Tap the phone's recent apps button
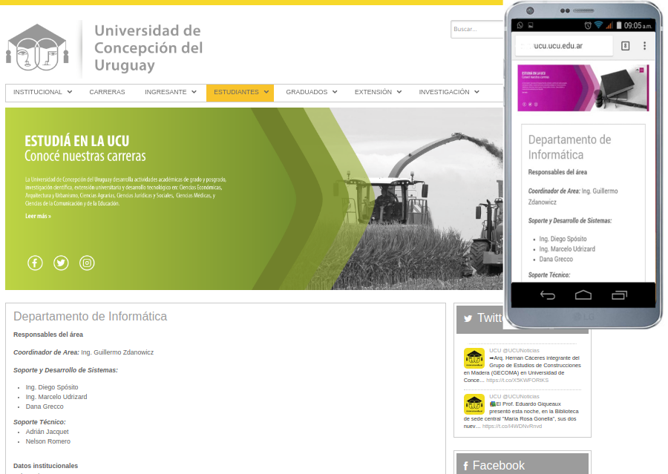Screen dimensions: 668x474 pyautogui.click(x=619, y=295)
